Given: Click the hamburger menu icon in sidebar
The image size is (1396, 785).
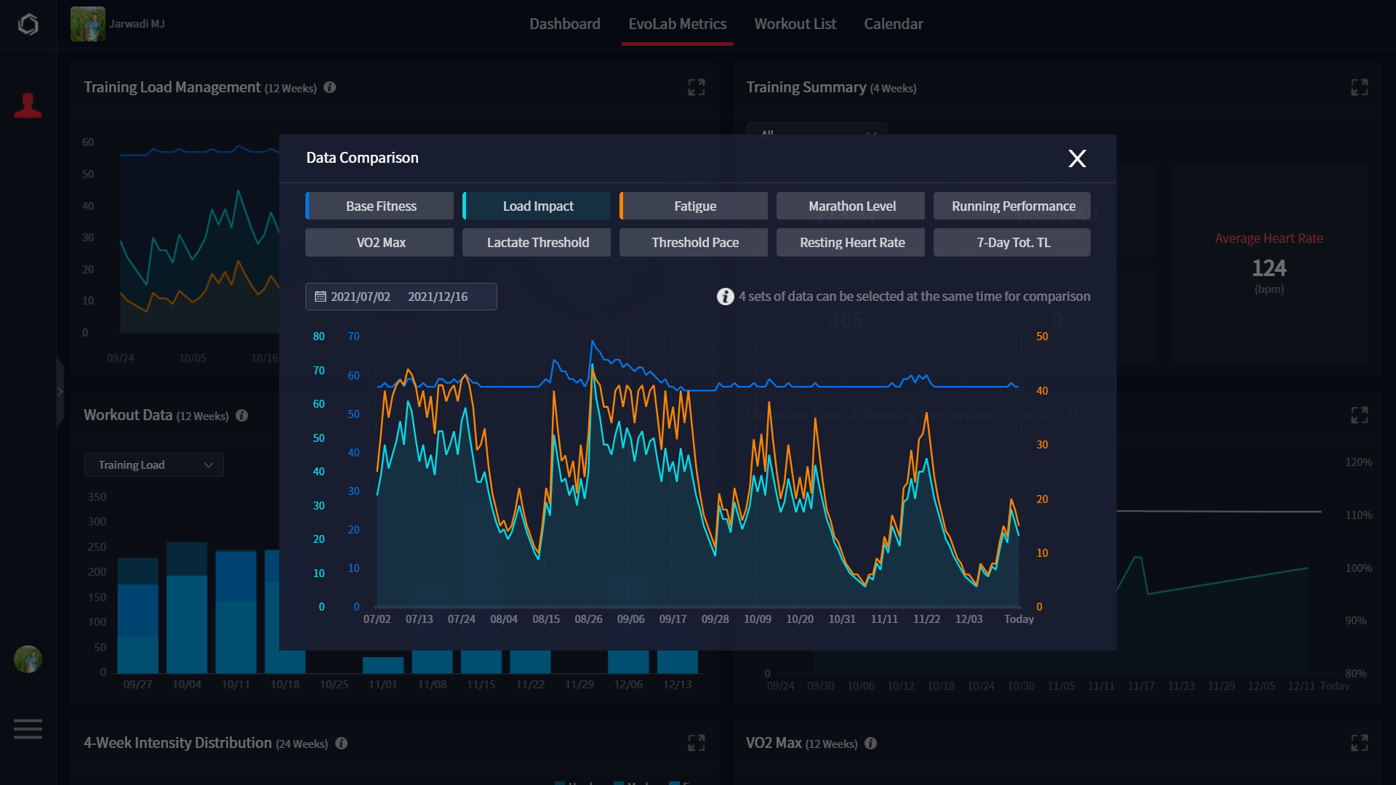Looking at the screenshot, I should [x=28, y=728].
